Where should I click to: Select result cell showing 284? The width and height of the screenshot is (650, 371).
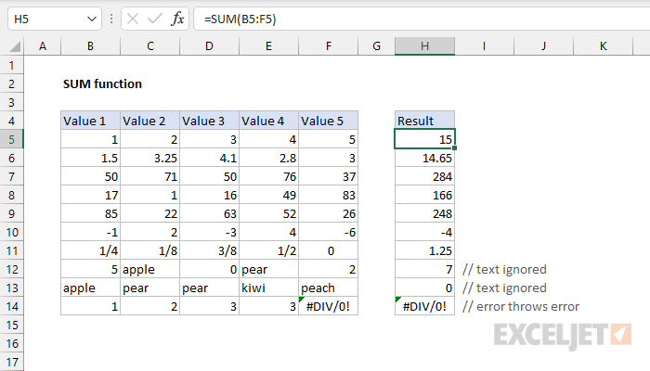[424, 177]
